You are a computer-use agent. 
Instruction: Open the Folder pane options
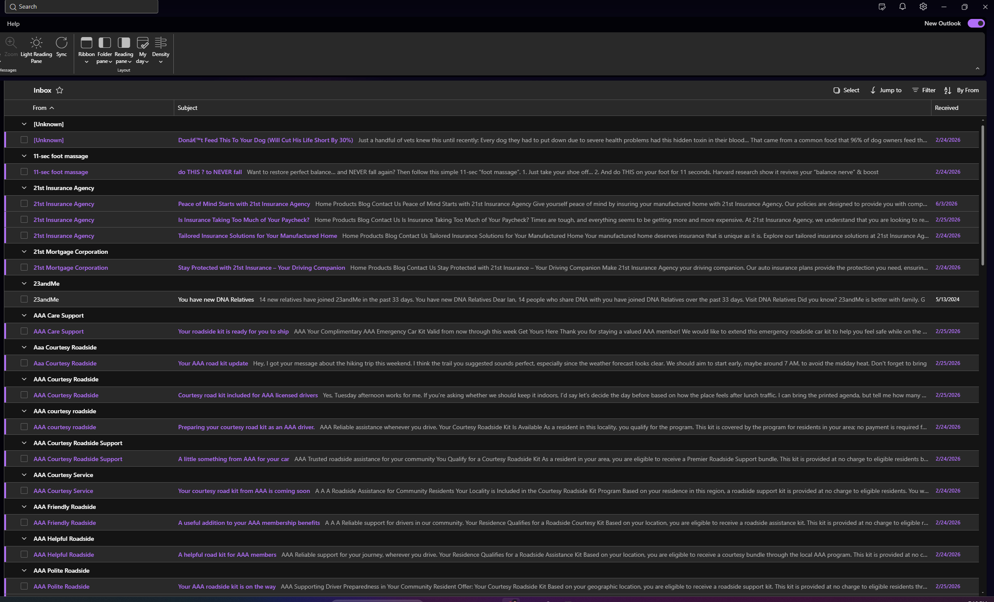pyautogui.click(x=104, y=50)
